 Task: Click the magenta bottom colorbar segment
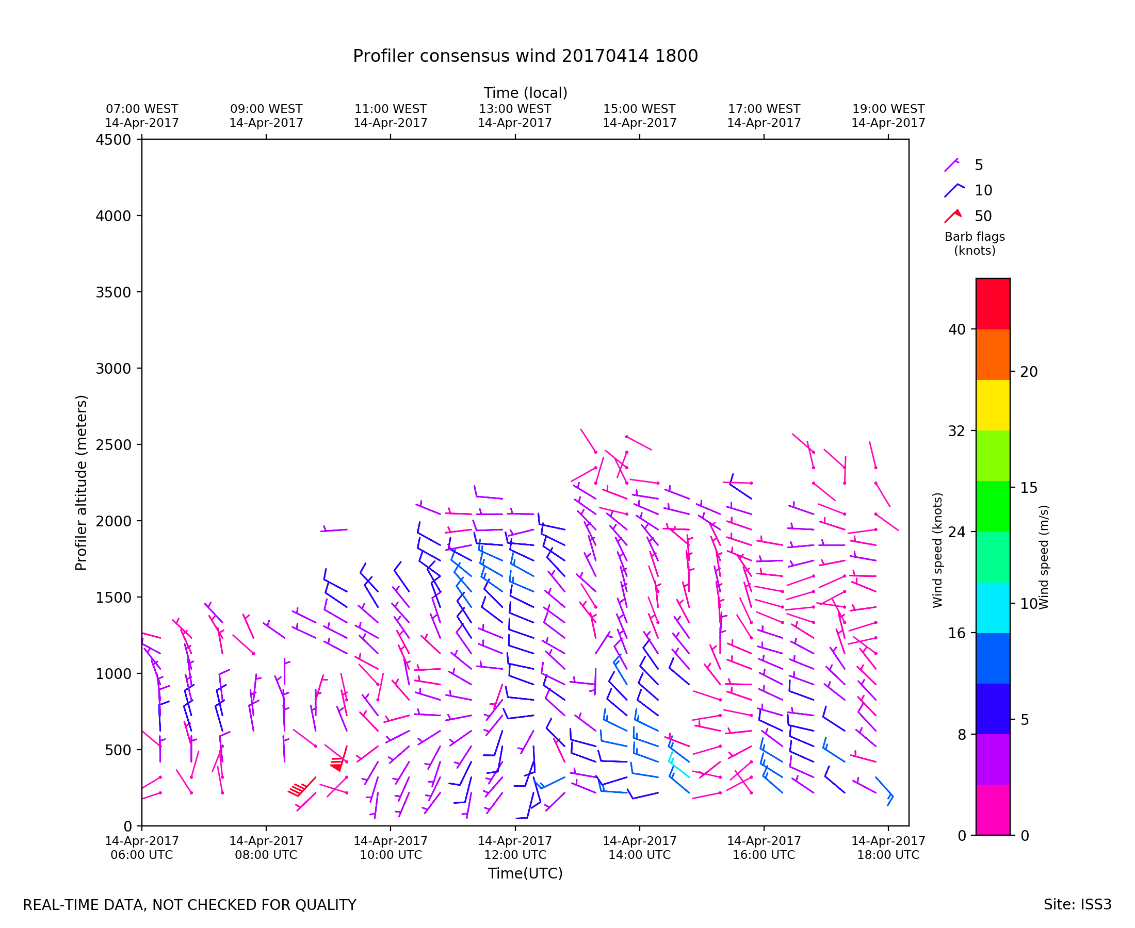click(x=993, y=810)
